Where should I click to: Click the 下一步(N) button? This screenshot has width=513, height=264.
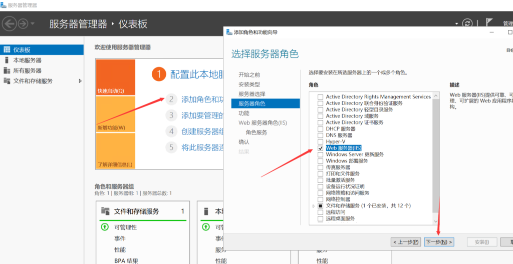[439, 242]
